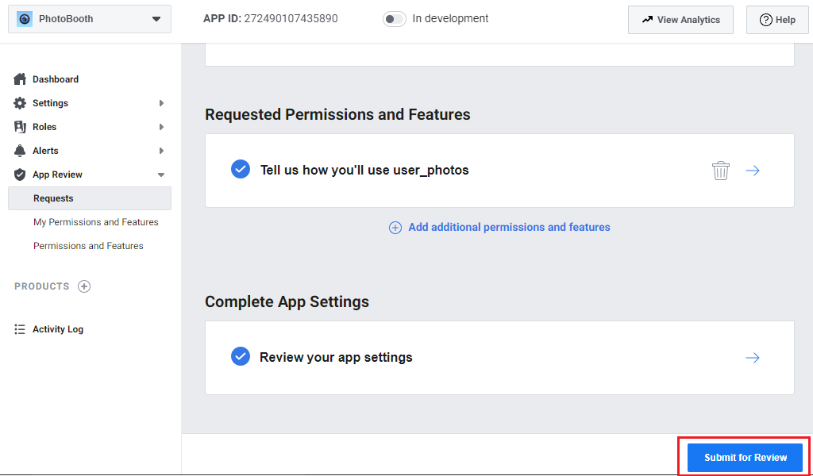Click Submit for Review button

pos(745,458)
